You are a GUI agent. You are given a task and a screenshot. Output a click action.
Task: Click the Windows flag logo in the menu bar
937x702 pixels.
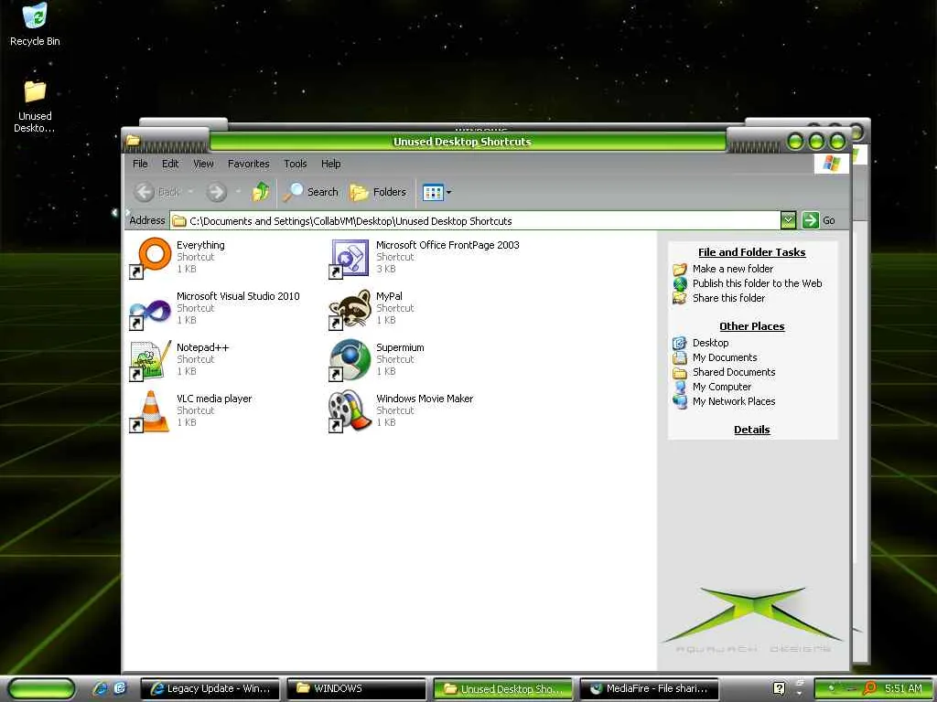tap(831, 164)
